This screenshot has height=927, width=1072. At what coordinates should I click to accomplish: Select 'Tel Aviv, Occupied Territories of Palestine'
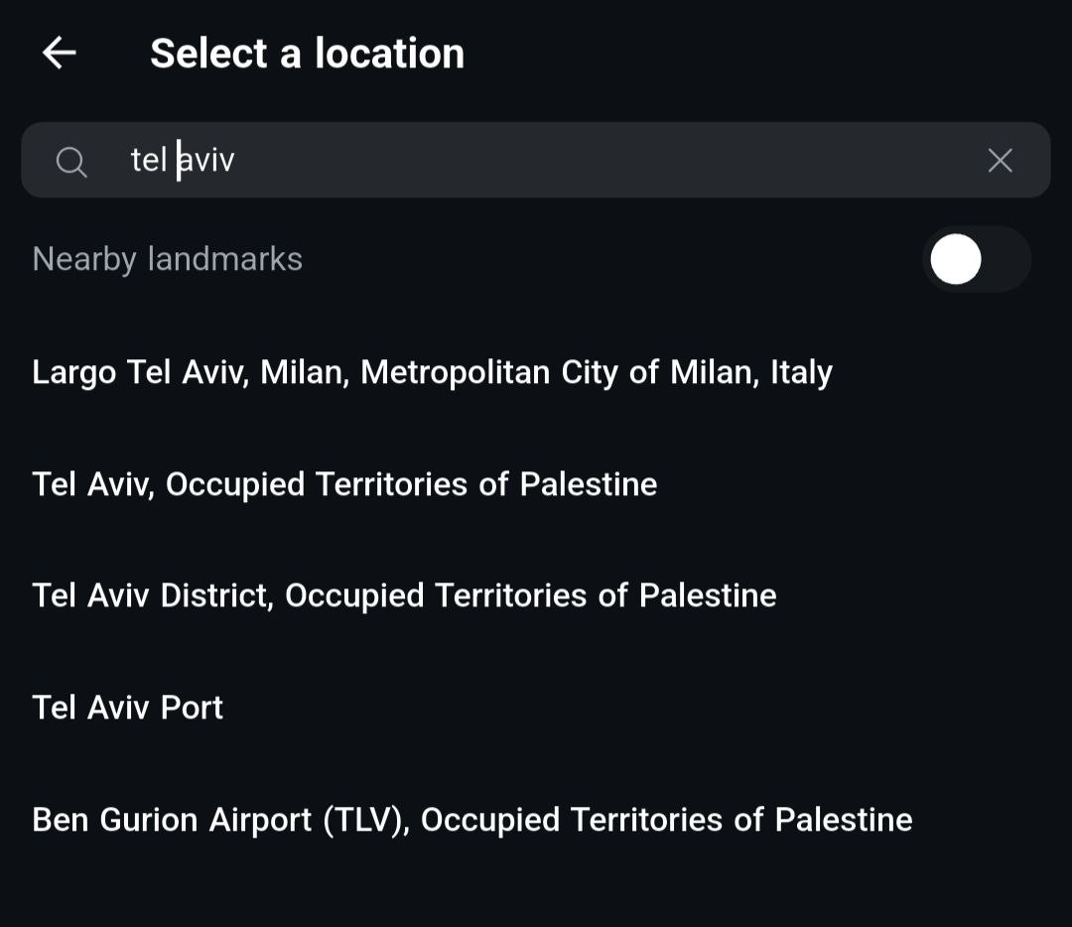tap(344, 484)
